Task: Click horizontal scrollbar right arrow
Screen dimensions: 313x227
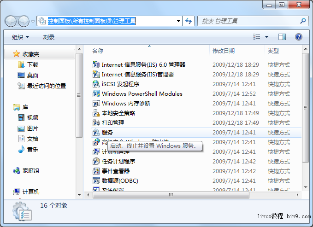Action: click(x=297, y=195)
